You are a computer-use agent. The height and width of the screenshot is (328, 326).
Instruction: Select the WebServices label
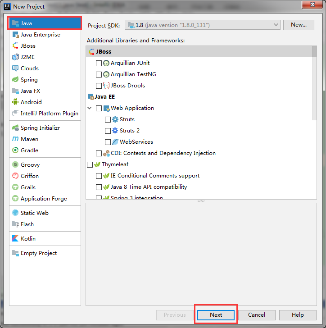click(136, 142)
